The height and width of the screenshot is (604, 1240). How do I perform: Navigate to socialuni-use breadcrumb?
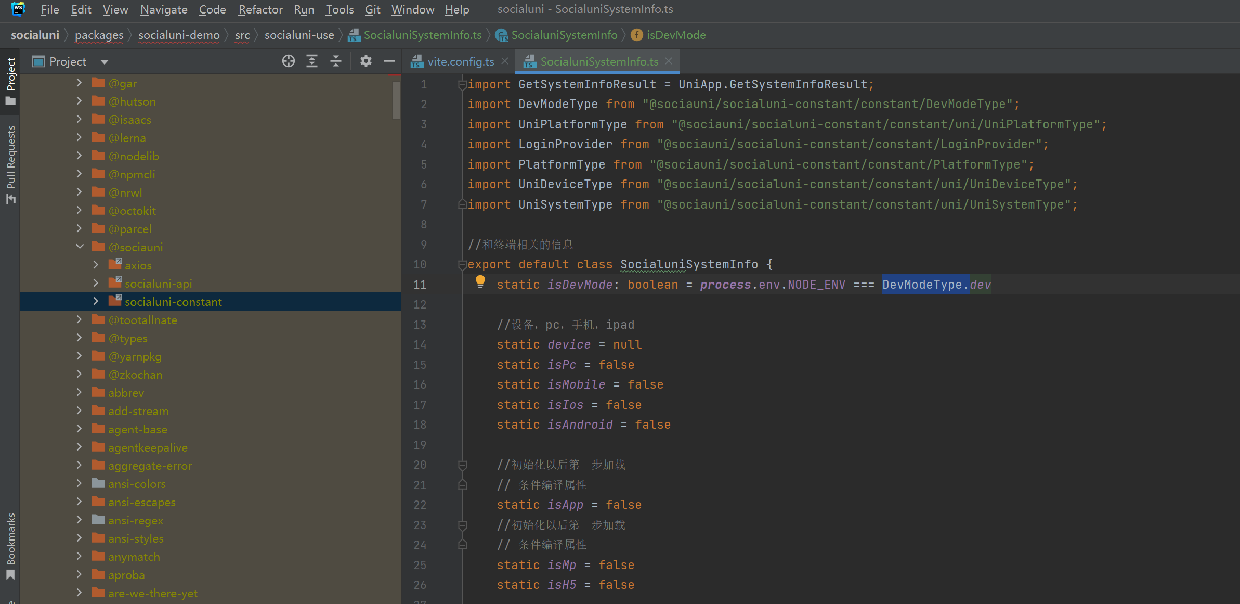coord(299,35)
